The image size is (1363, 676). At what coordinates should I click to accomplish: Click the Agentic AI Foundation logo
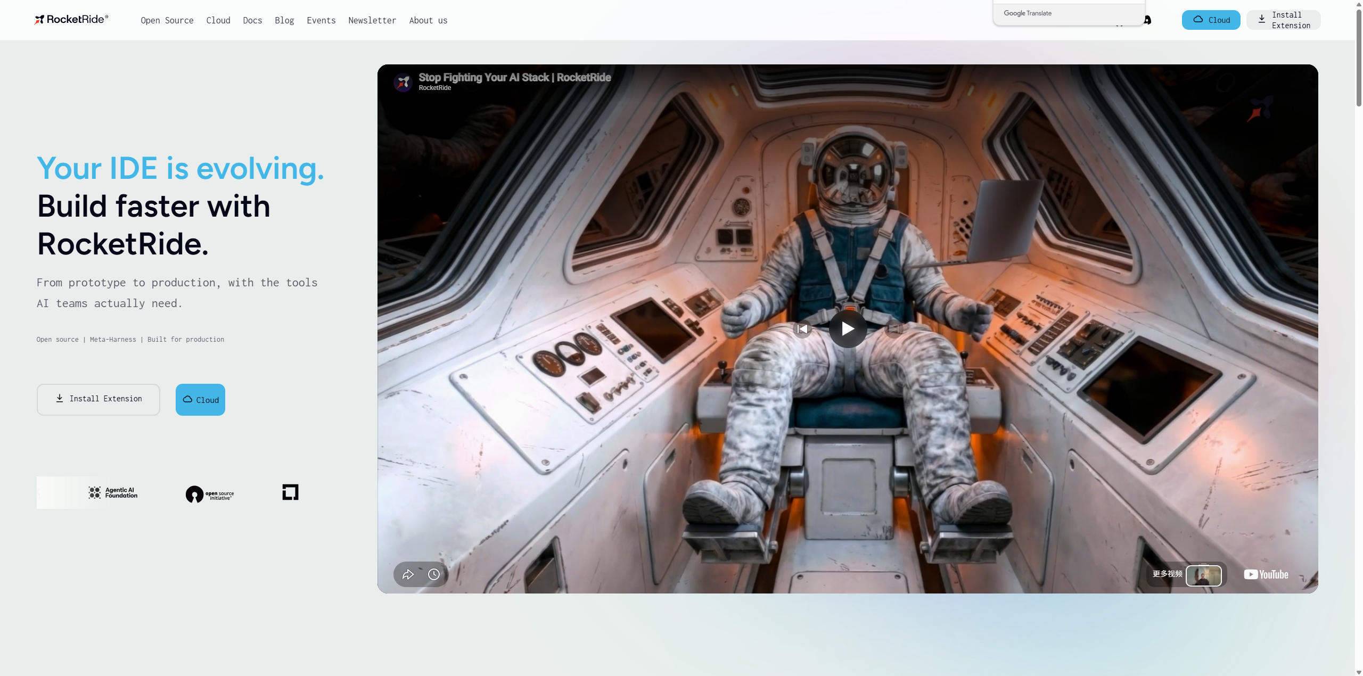coord(113,493)
